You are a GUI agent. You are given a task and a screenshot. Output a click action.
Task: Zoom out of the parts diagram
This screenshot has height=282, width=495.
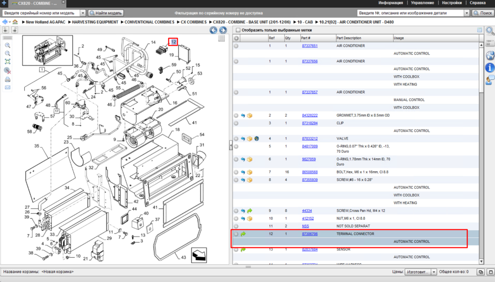click(7, 53)
